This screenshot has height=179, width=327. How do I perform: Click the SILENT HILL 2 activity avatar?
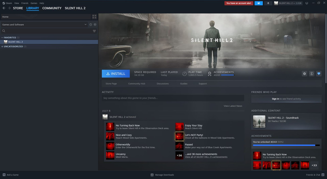(x=105, y=117)
